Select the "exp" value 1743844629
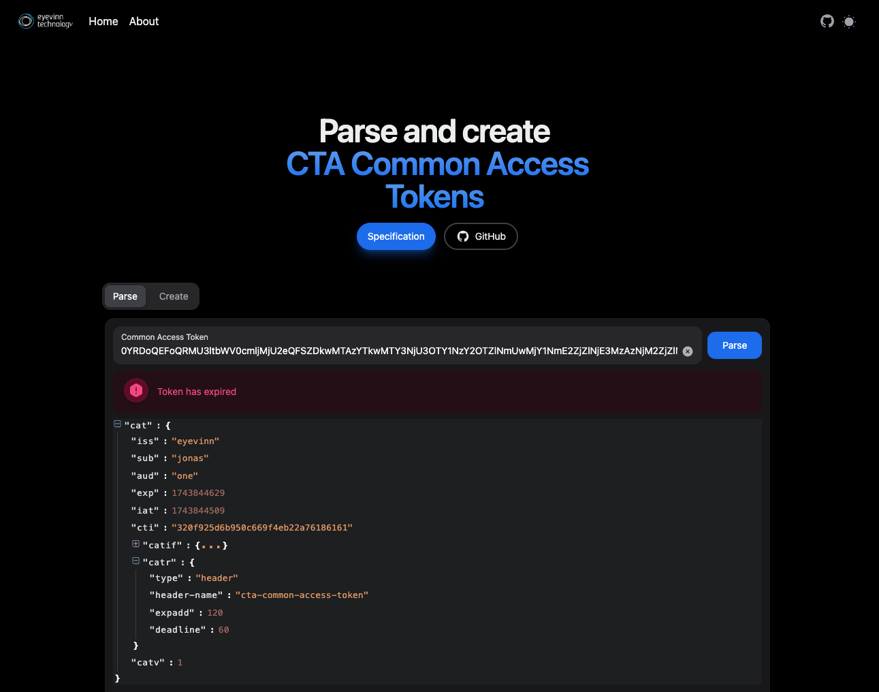Screen dimensions: 879x692 pos(198,493)
